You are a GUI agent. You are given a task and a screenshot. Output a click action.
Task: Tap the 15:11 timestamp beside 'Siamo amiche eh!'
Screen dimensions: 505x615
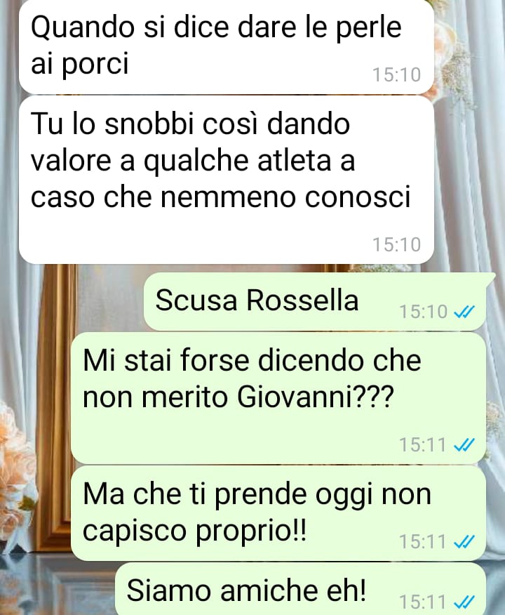pyautogui.click(x=423, y=602)
